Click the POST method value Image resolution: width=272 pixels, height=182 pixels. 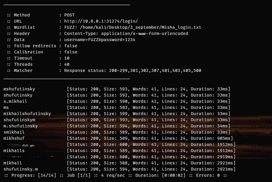pyautogui.click(x=69, y=15)
